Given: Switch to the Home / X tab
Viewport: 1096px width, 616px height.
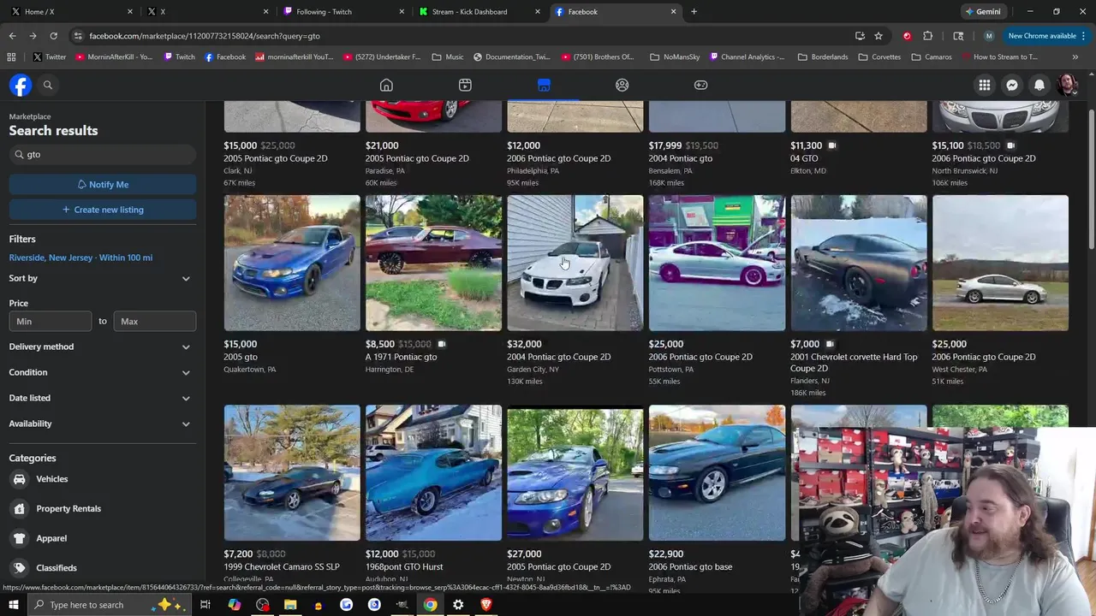Looking at the screenshot, I should [x=71, y=11].
